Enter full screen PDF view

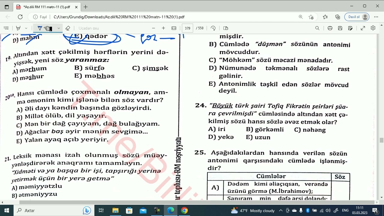tap(363, 28)
